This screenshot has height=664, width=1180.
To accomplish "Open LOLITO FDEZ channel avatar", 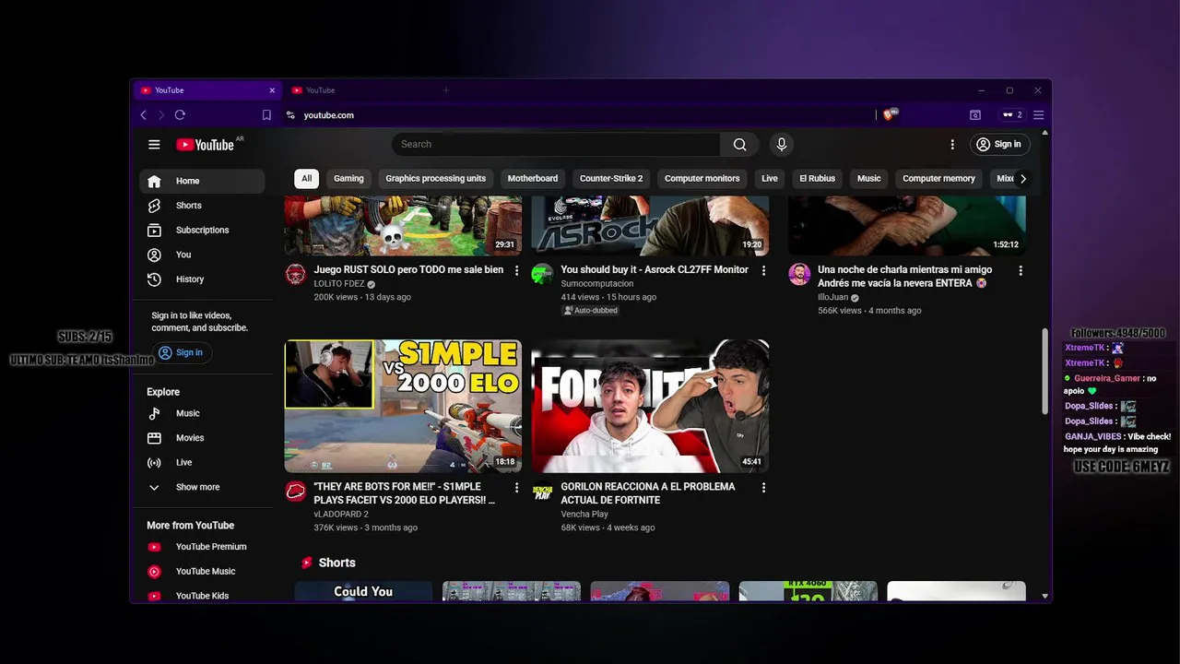I will pos(295,274).
